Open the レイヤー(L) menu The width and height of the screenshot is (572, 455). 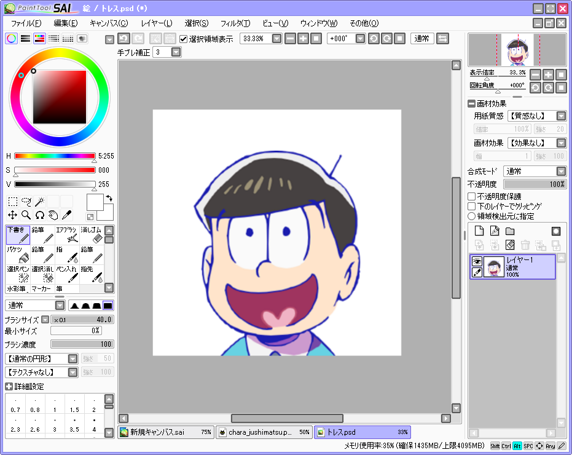point(157,23)
